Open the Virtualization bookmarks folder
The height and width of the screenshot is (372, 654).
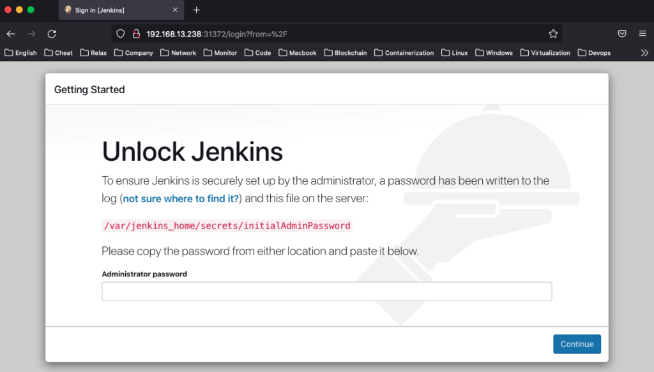click(x=545, y=53)
